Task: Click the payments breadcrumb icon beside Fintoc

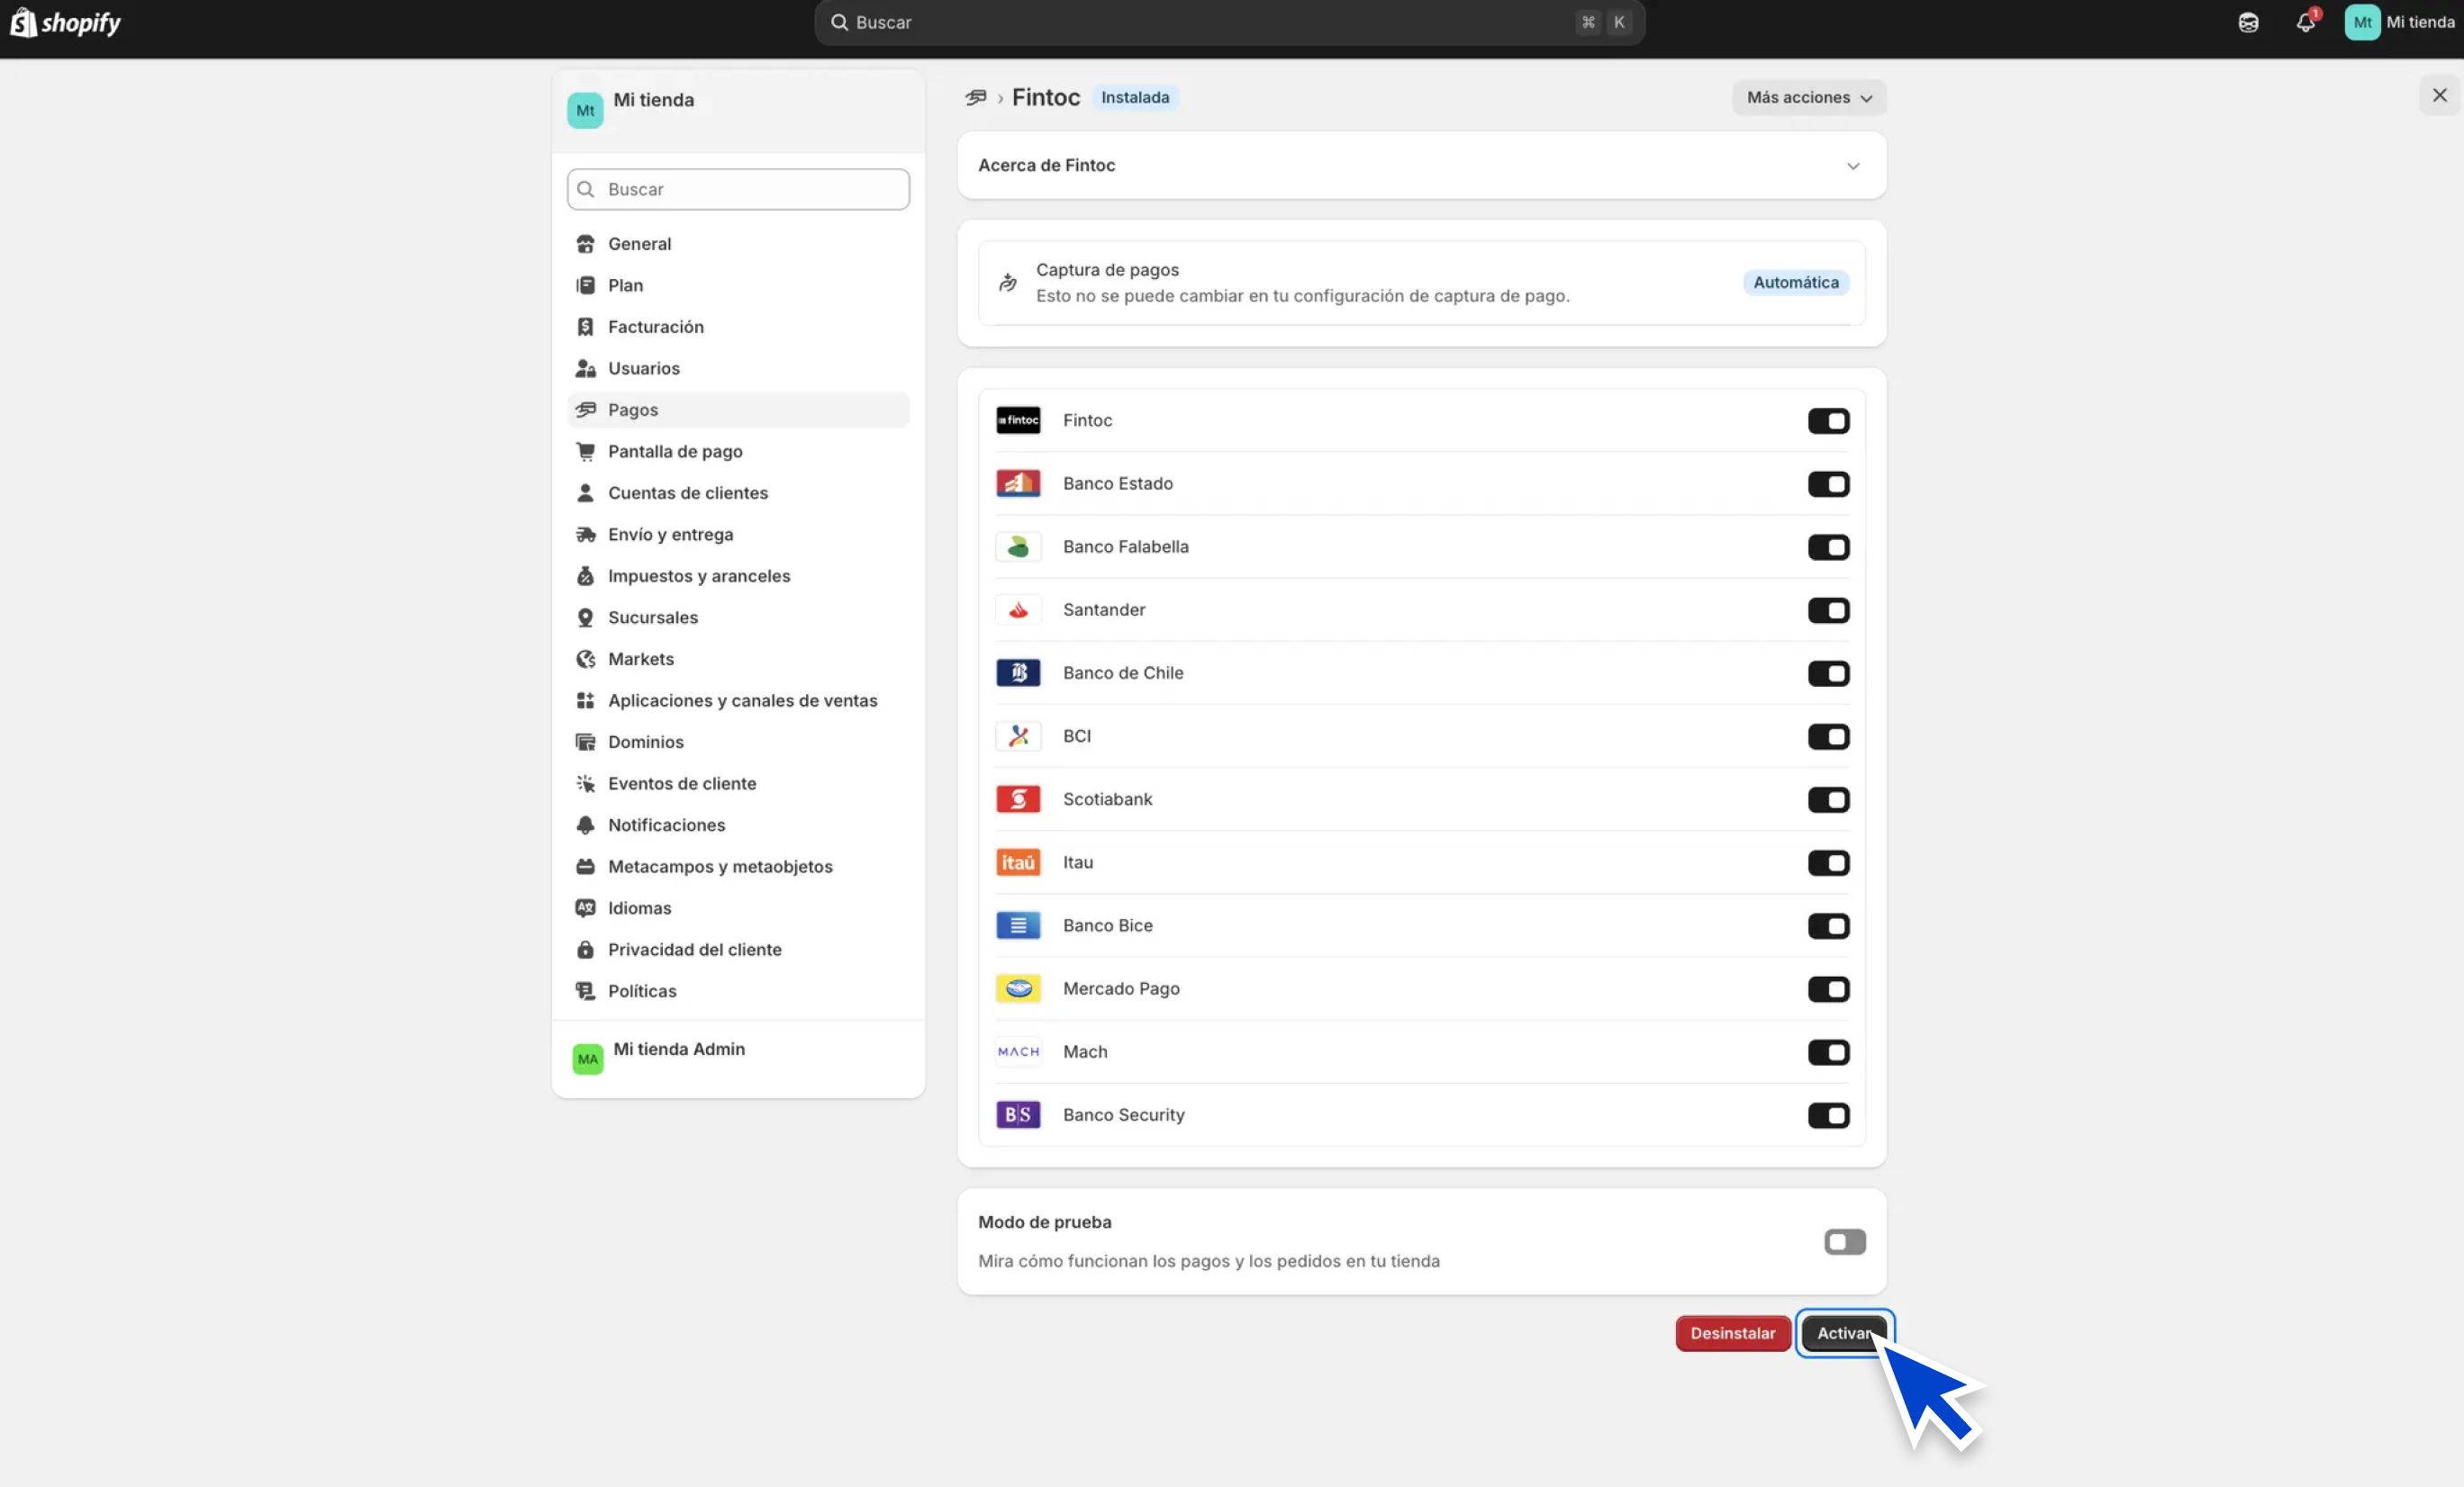Action: click(x=976, y=97)
